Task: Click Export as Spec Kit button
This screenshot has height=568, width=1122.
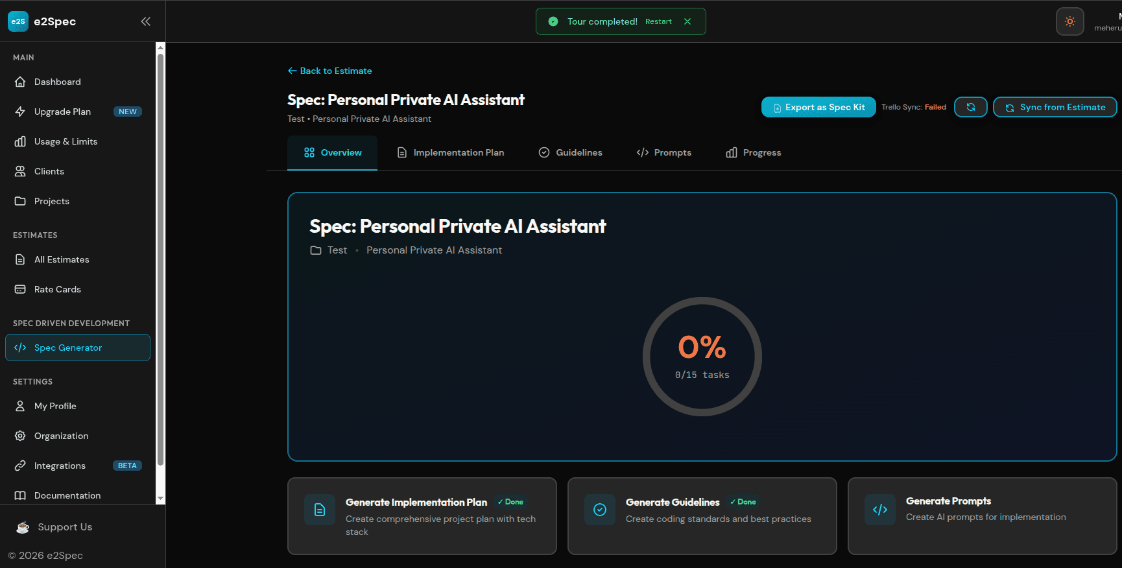Action: 818,107
